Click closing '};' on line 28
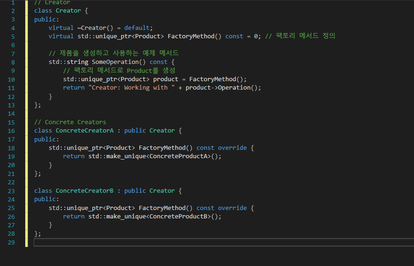414x266 pixels. click(x=37, y=234)
